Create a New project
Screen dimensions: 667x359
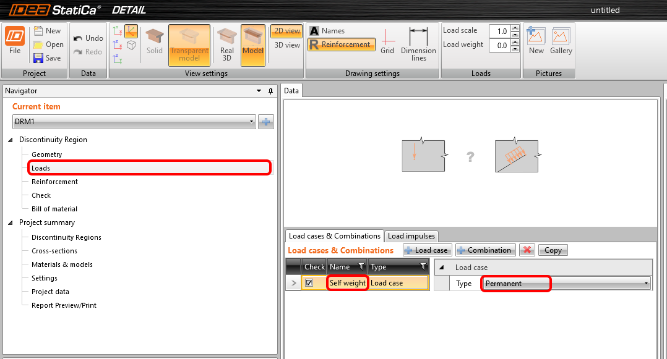(47, 31)
